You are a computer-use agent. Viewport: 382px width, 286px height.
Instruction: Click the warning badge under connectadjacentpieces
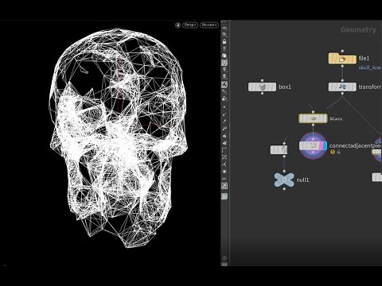coord(333,152)
